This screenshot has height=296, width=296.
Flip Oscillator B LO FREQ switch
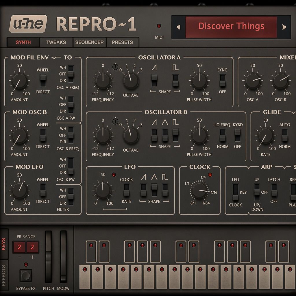[223, 135]
